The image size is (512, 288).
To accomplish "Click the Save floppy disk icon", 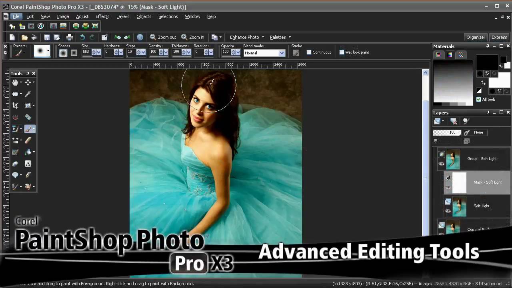I will (47, 37).
